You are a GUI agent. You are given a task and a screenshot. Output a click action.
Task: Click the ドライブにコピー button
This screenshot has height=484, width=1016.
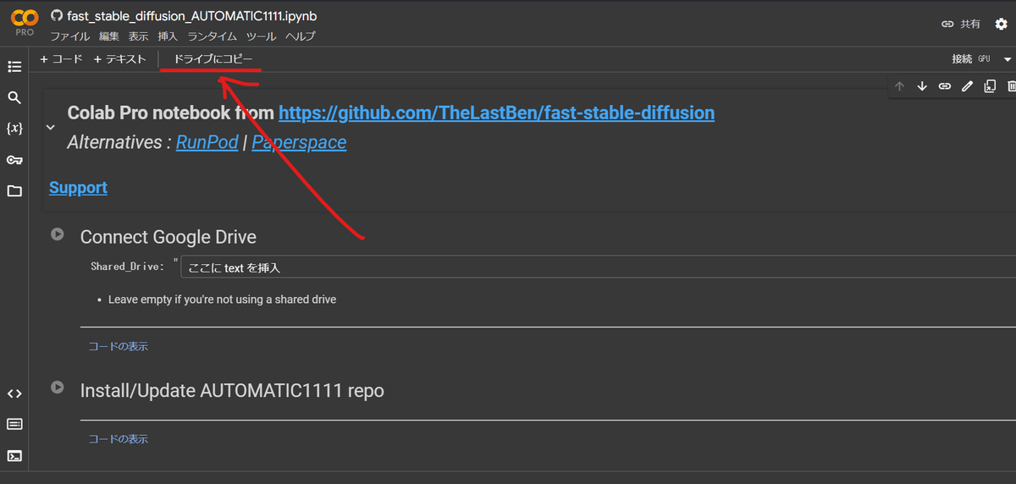coord(213,59)
